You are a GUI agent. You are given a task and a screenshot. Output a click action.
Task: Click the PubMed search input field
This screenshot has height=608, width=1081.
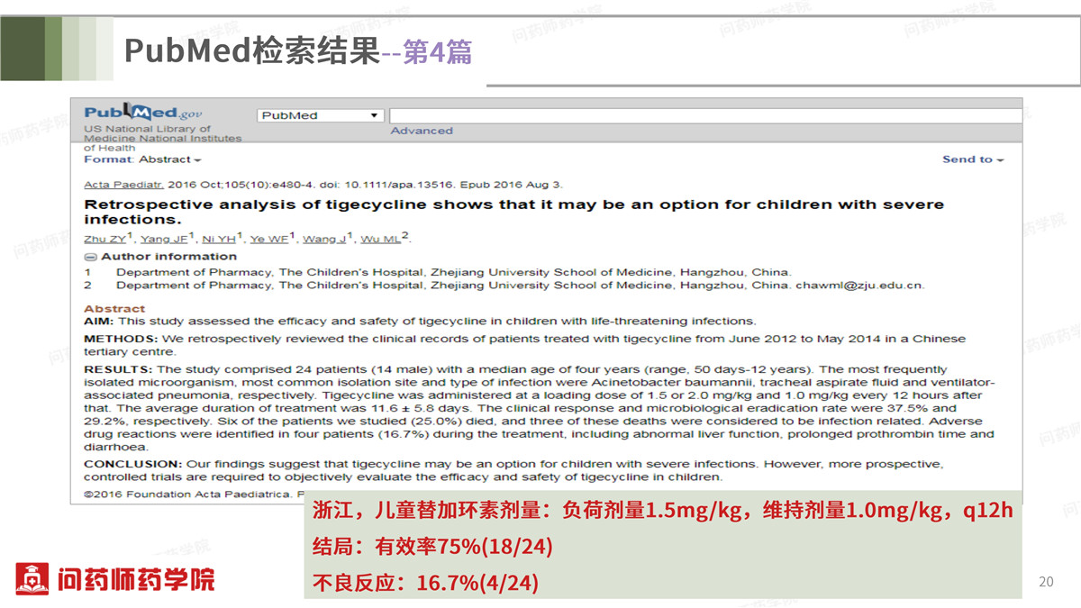coord(705,115)
